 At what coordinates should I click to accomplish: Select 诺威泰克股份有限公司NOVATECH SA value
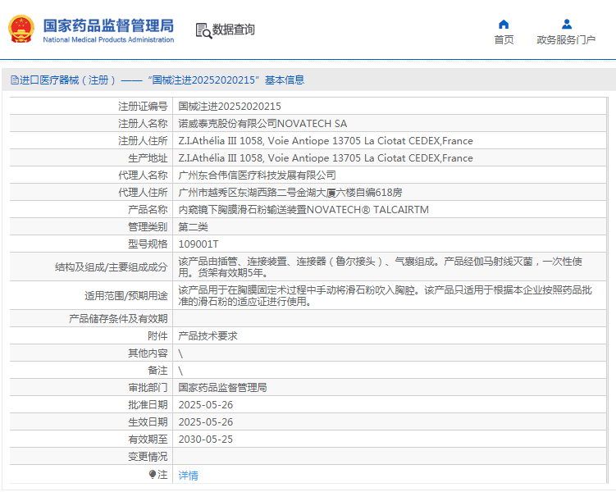(x=262, y=124)
